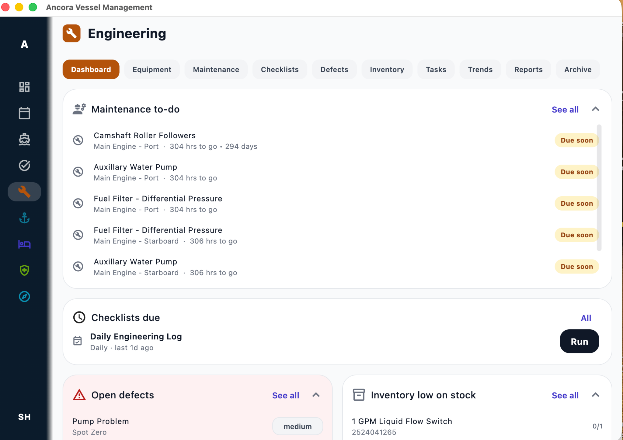Screen dimensions: 623x440
Task: Open Auxillary Water Pump for Main Engine - Port
Action: 336,172
